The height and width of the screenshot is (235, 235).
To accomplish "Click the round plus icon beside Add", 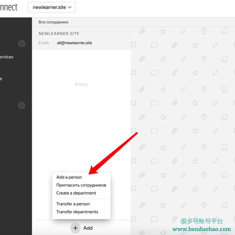I will pos(75,228).
